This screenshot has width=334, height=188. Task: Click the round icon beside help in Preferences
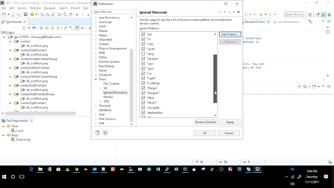[105, 133]
